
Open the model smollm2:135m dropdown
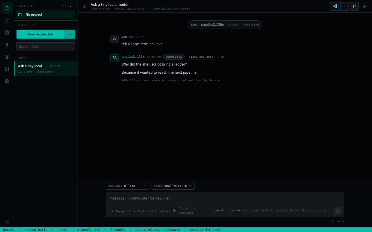[173, 186]
